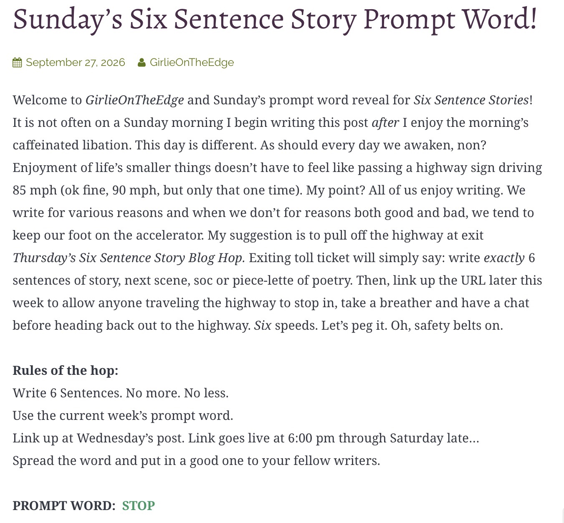Click the green STOP prompt word
564x523 pixels.
coord(138,505)
